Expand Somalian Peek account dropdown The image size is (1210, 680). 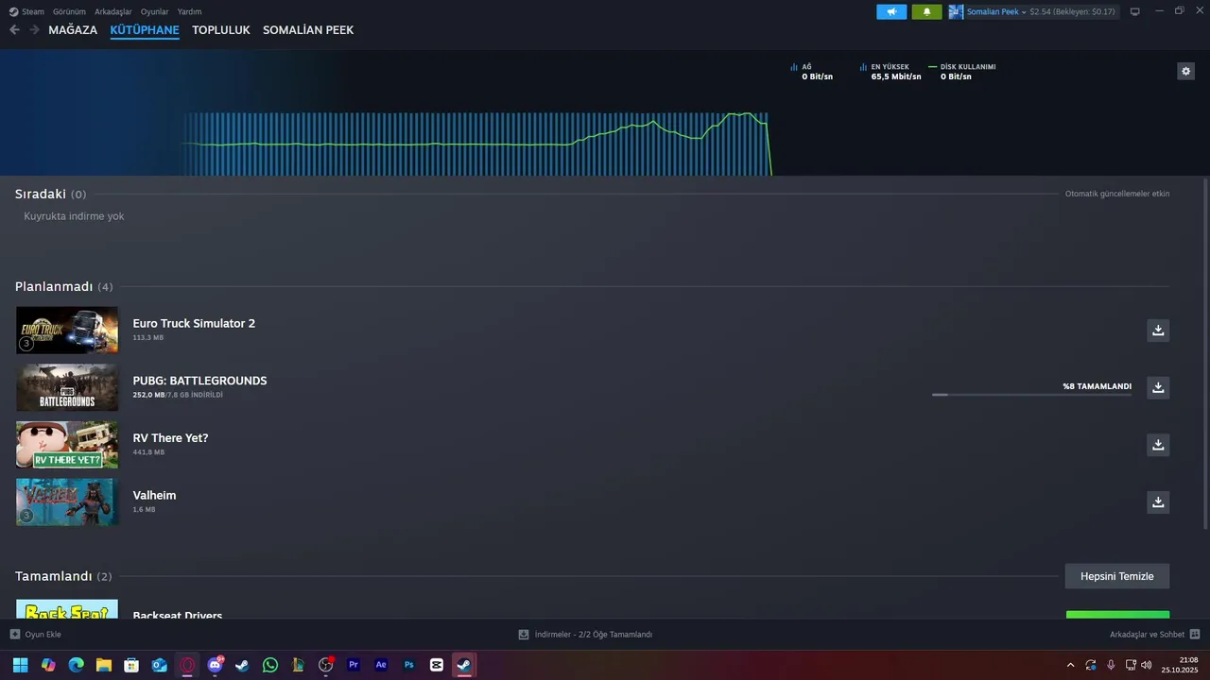pos(1024,12)
